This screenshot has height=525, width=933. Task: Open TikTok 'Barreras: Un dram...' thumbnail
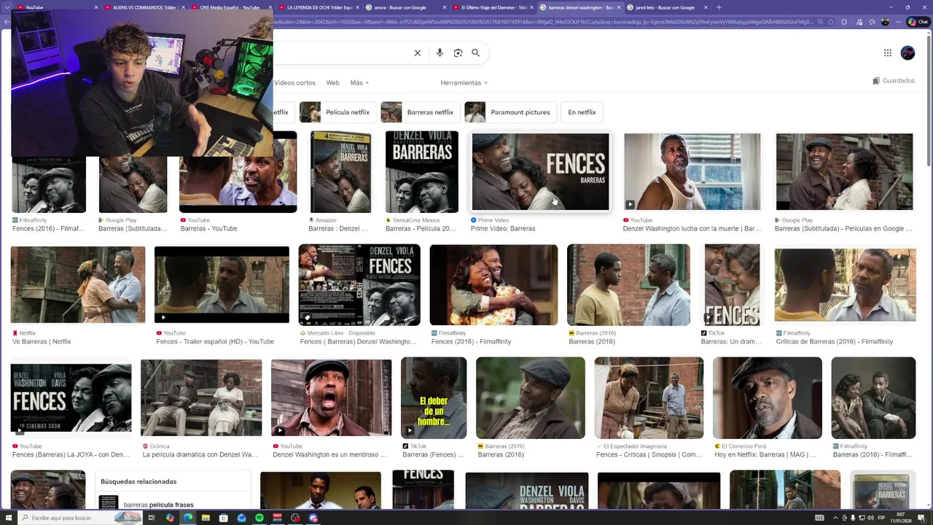(x=732, y=284)
